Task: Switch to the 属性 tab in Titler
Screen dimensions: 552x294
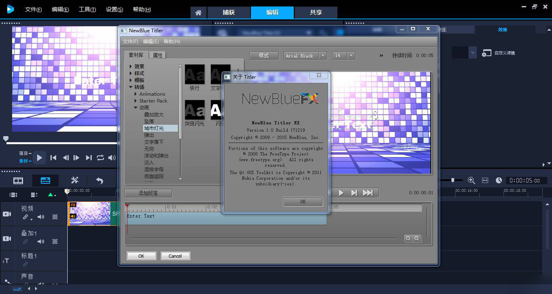Action: point(158,55)
